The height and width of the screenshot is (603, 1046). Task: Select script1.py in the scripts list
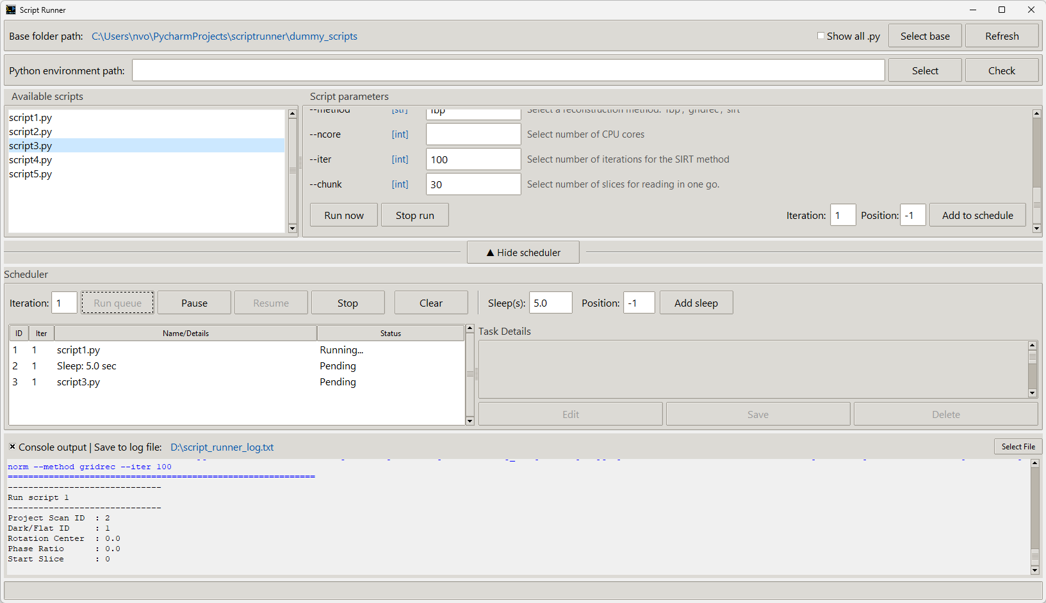[x=31, y=118]
